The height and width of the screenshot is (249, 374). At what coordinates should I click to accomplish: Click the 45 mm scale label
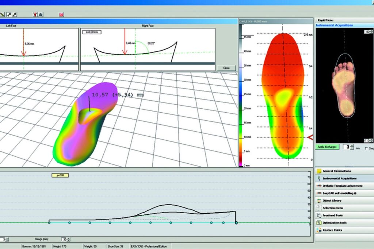[247, 37]
